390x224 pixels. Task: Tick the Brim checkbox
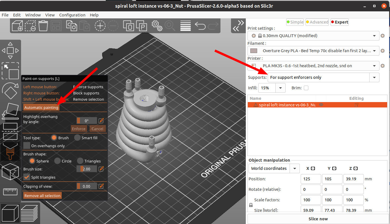coord(306,88)
